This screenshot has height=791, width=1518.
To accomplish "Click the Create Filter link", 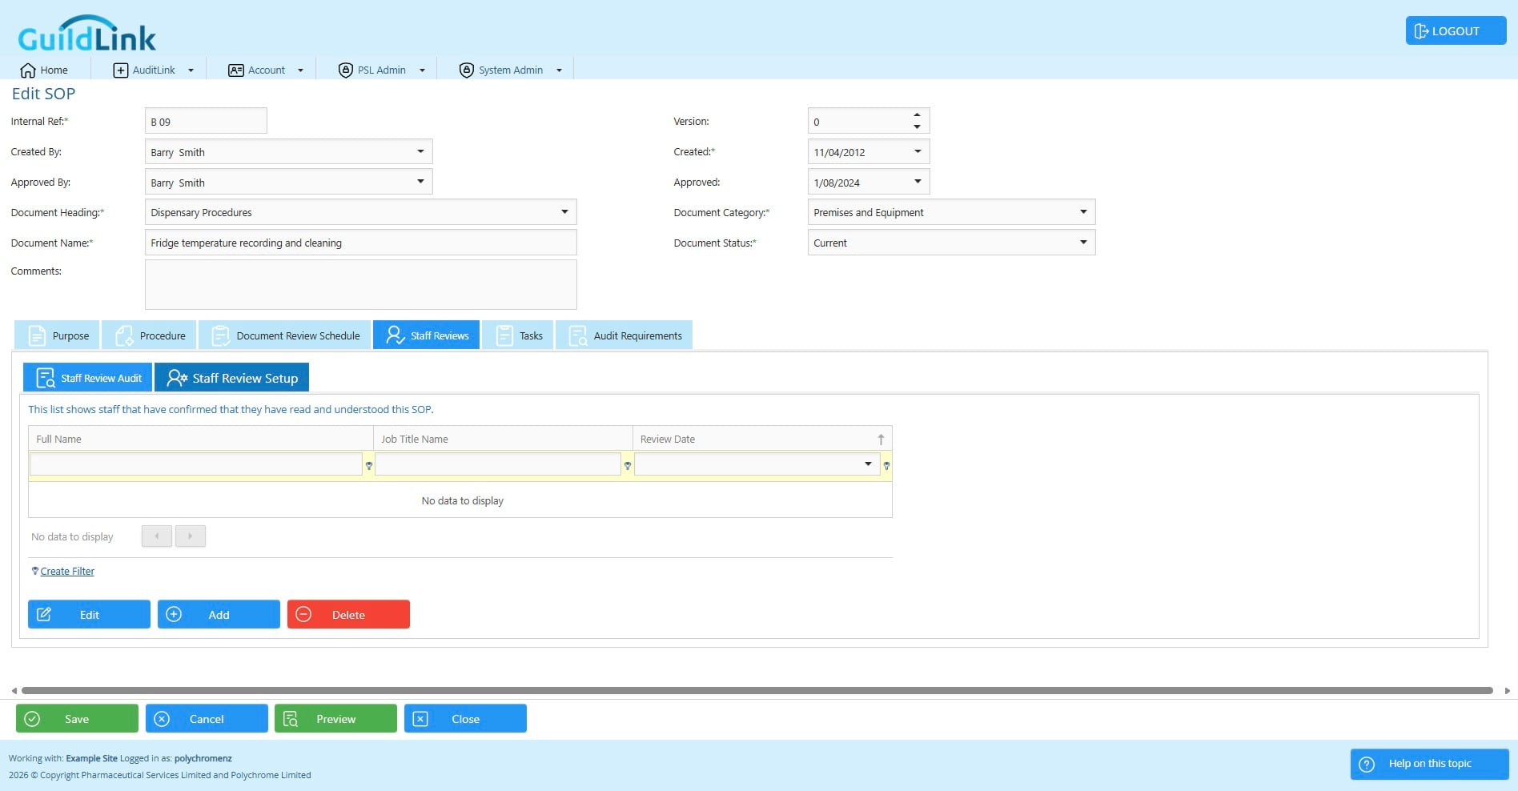I will 67,572.
